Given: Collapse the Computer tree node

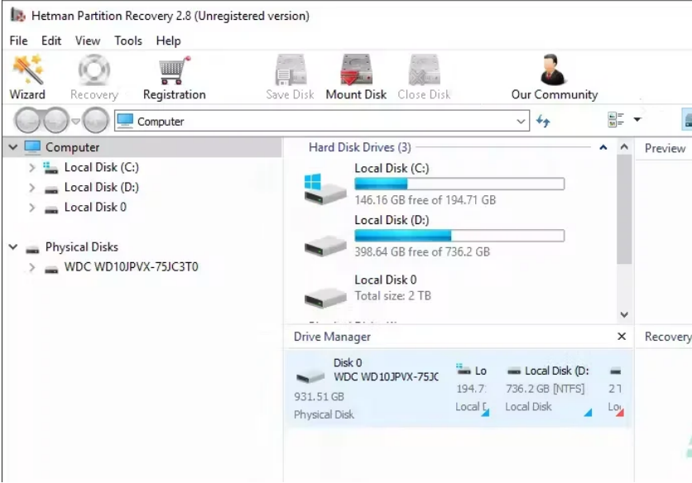Looking at the screenshot, I should tap(13, 147).
